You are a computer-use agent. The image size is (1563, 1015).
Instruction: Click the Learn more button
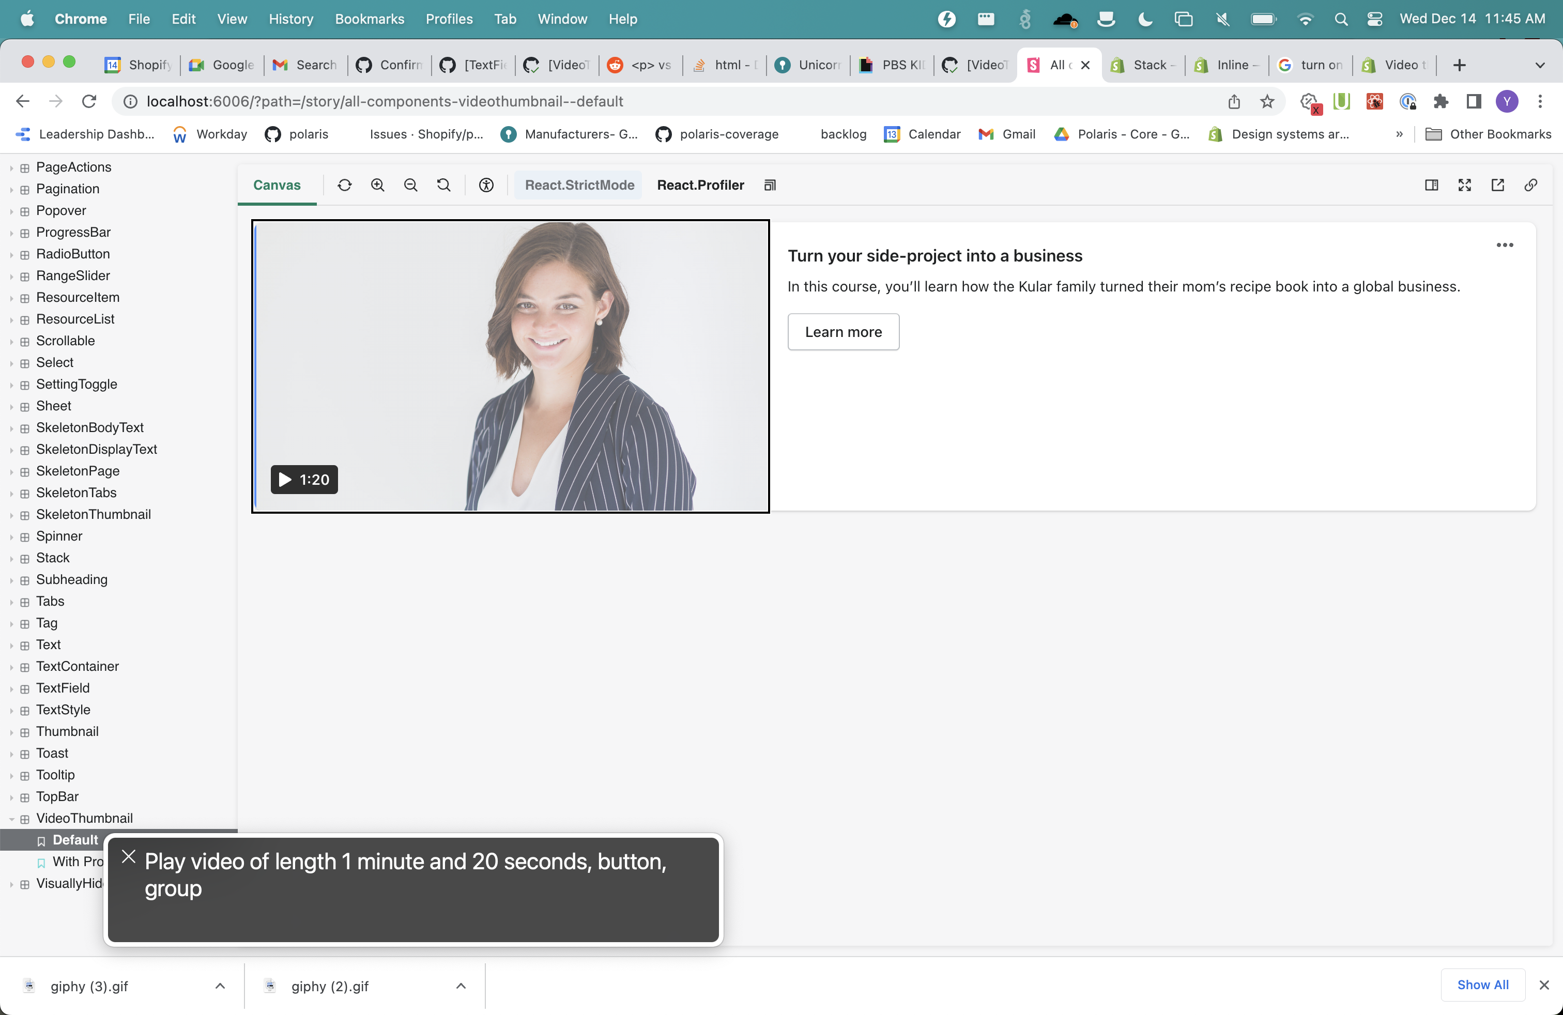(843, 332)
